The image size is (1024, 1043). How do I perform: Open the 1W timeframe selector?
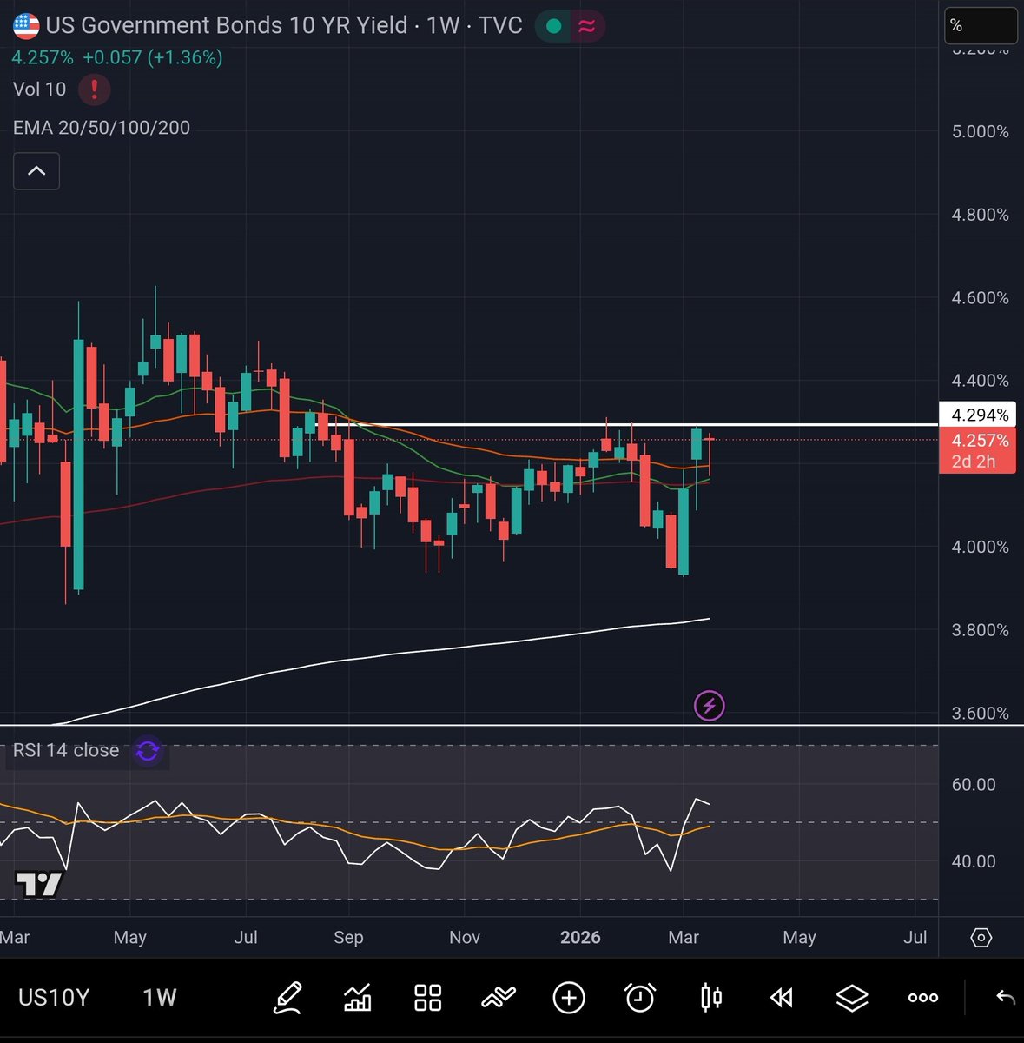tap(160, 997)
